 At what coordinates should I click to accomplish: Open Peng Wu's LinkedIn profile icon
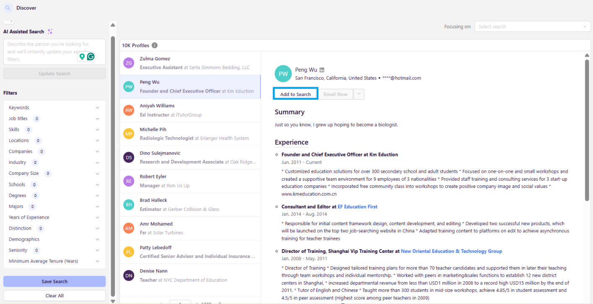click(x=322, y=70)
